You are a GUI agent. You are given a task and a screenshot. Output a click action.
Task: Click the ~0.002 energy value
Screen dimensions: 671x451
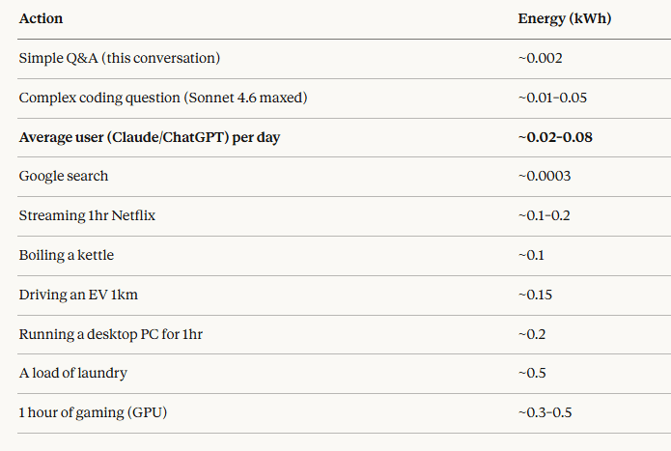541,58
